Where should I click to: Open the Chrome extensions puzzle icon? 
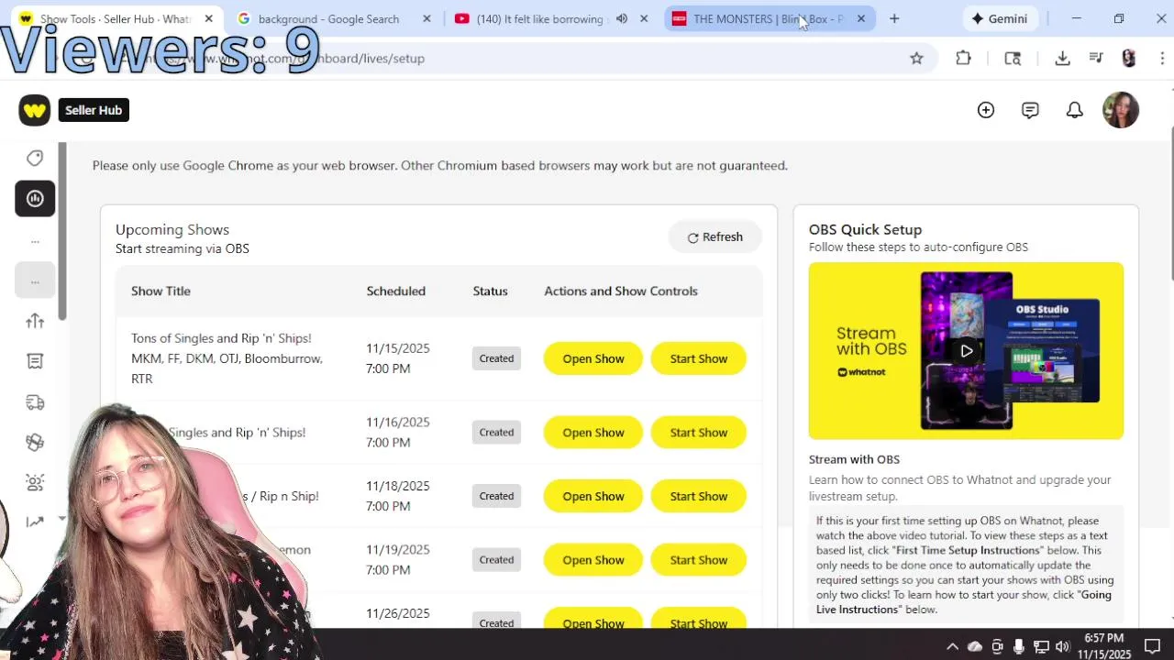(x=963, y=58)
